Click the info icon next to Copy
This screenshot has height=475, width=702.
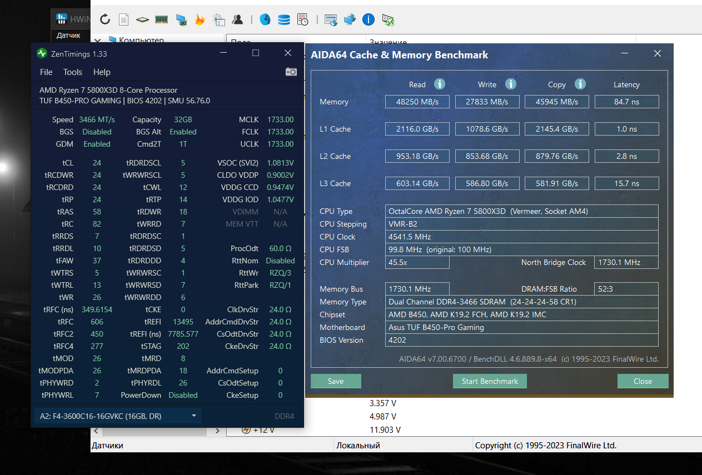pyautogui.click(x=580, y=84)
